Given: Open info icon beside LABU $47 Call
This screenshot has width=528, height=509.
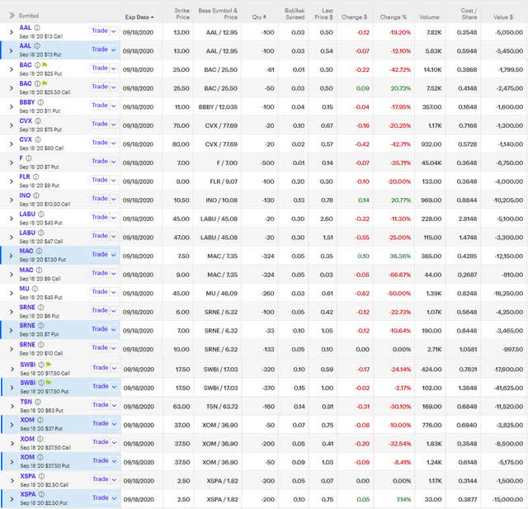Looking at the screenshot, I should point(41,233).
